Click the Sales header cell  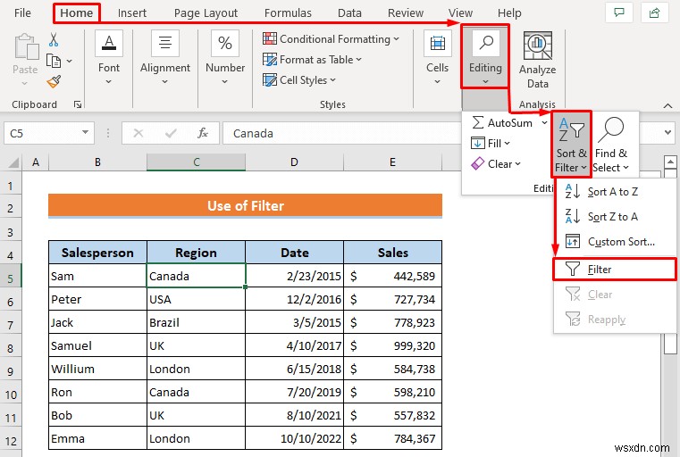[x=393, y=253]
